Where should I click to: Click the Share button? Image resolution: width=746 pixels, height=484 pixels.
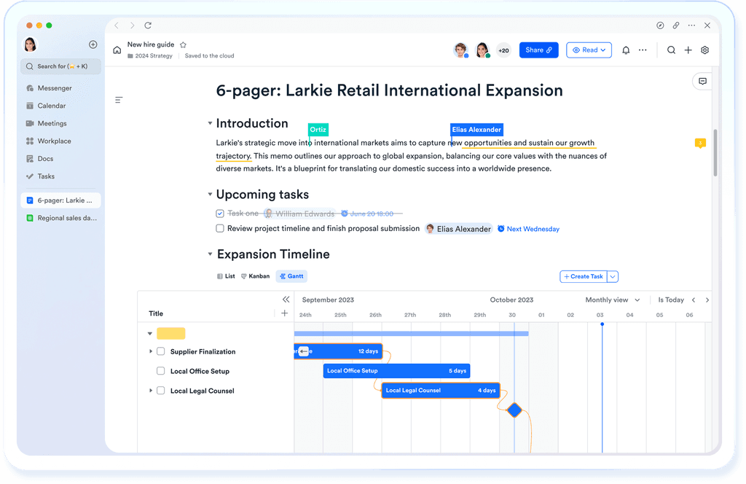[538, 50]
